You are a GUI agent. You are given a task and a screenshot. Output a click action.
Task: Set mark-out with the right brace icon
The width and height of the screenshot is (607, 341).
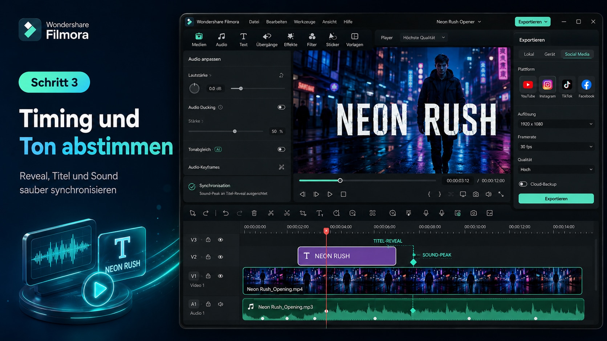440,194
